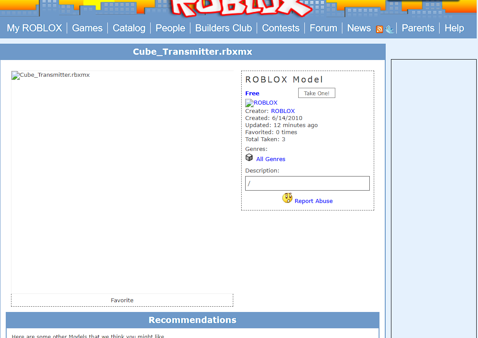Open the Cube_Transmitter model preview image
Viewport: 478px width, 338px height.
(x=122, y=182)
